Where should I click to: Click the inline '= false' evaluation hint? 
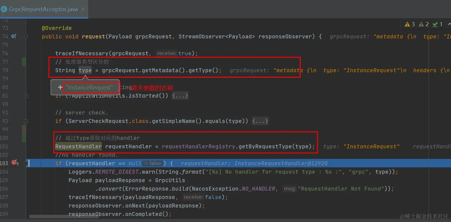[153, 163]
